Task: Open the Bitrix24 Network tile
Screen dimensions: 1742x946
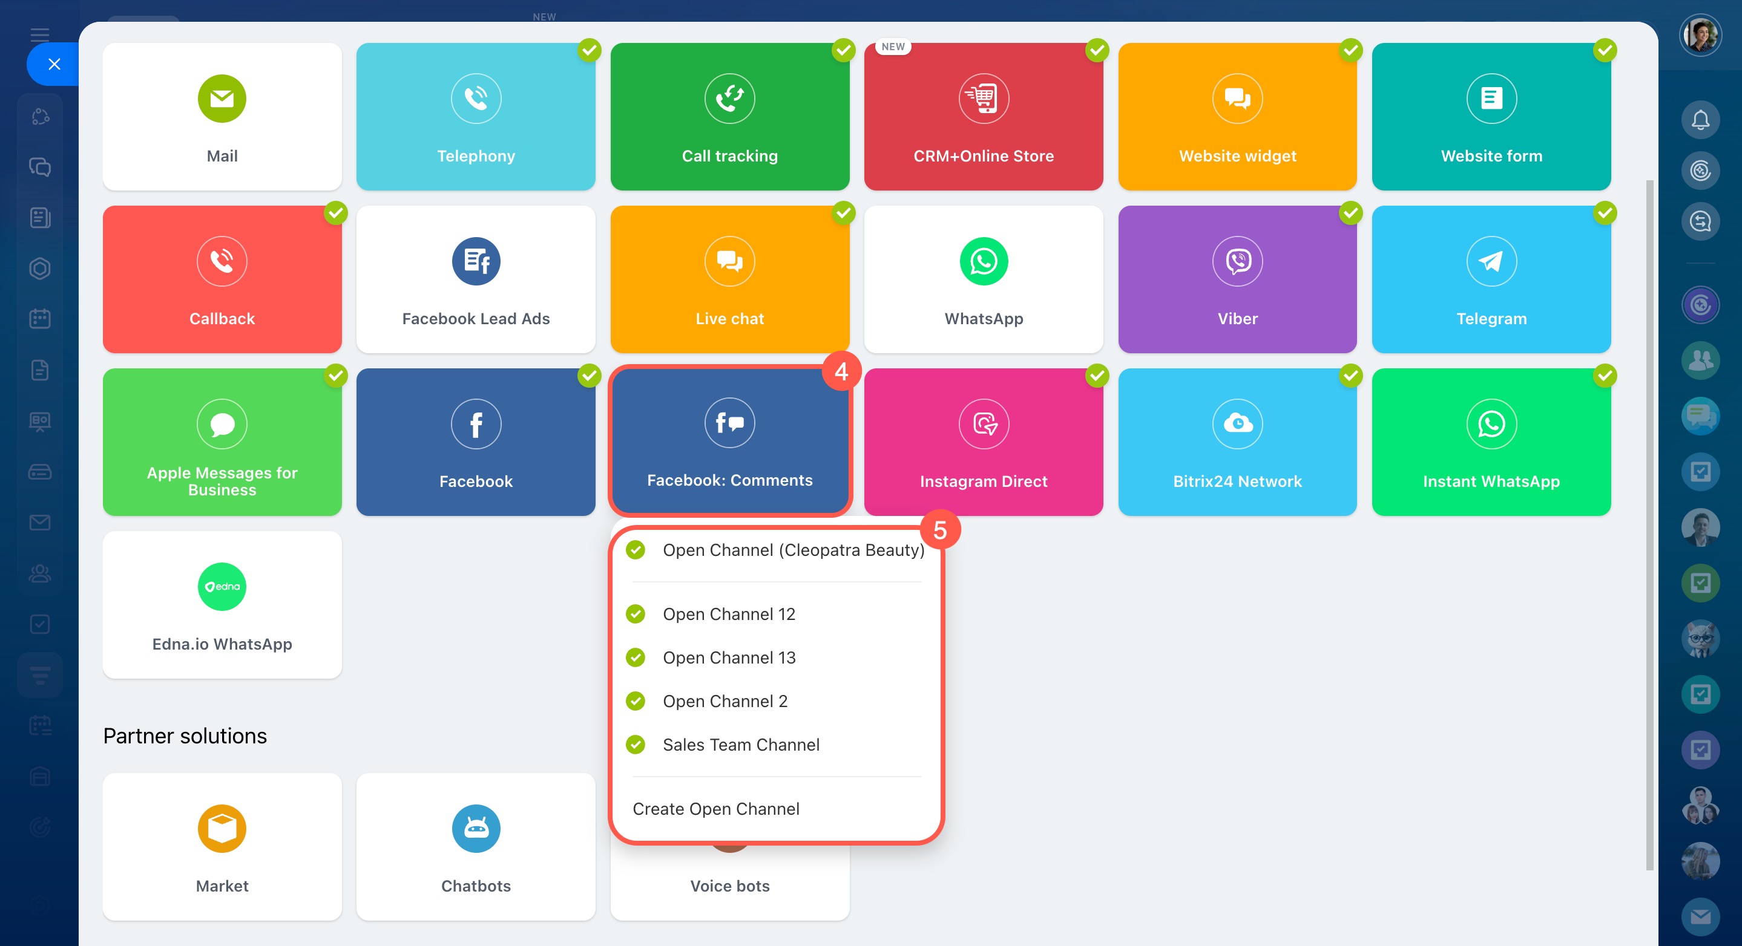Action: point(1237,442)
